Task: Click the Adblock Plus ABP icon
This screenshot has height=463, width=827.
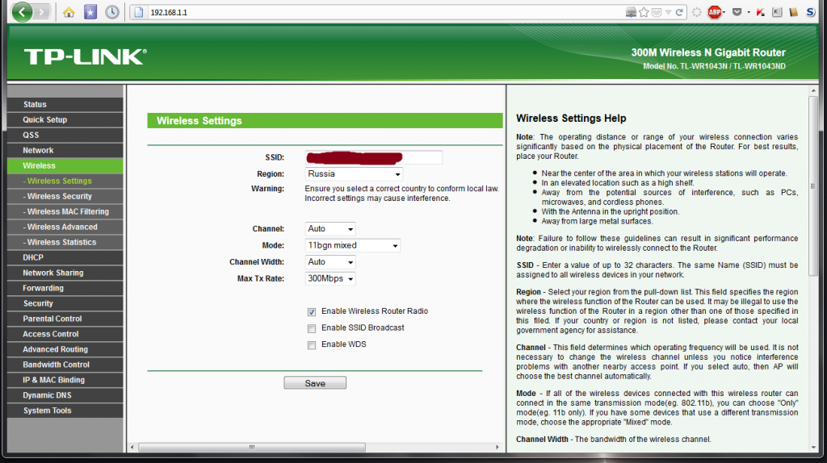Action: pos(714,12)
